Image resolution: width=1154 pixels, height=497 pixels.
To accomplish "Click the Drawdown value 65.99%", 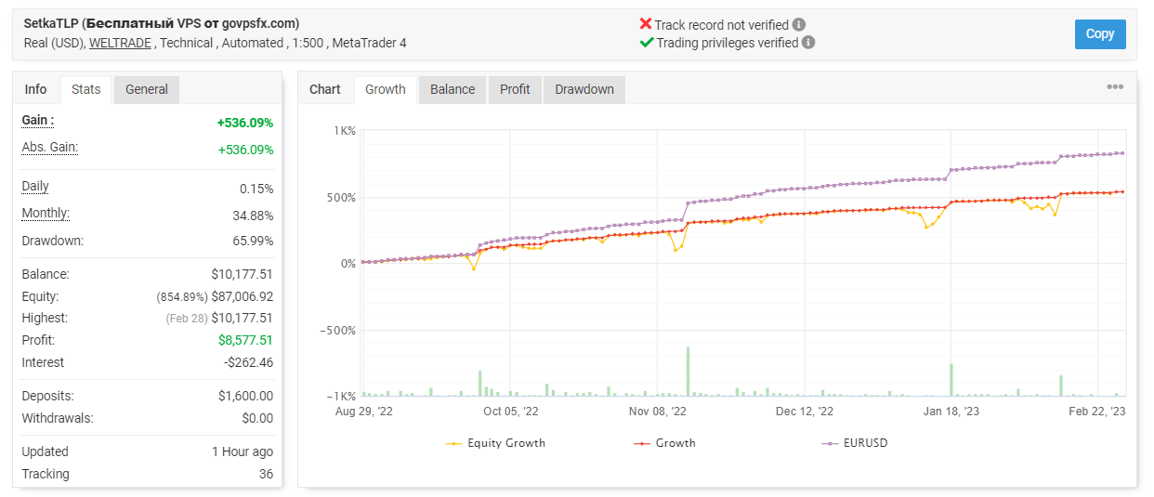I will 251,241.
